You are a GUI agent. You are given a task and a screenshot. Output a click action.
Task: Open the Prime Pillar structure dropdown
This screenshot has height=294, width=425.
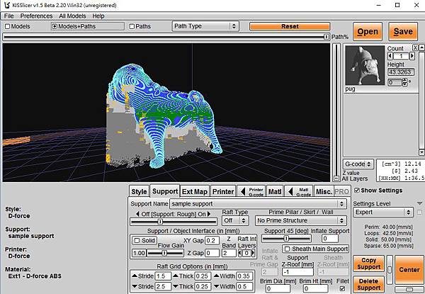(300, 221)
